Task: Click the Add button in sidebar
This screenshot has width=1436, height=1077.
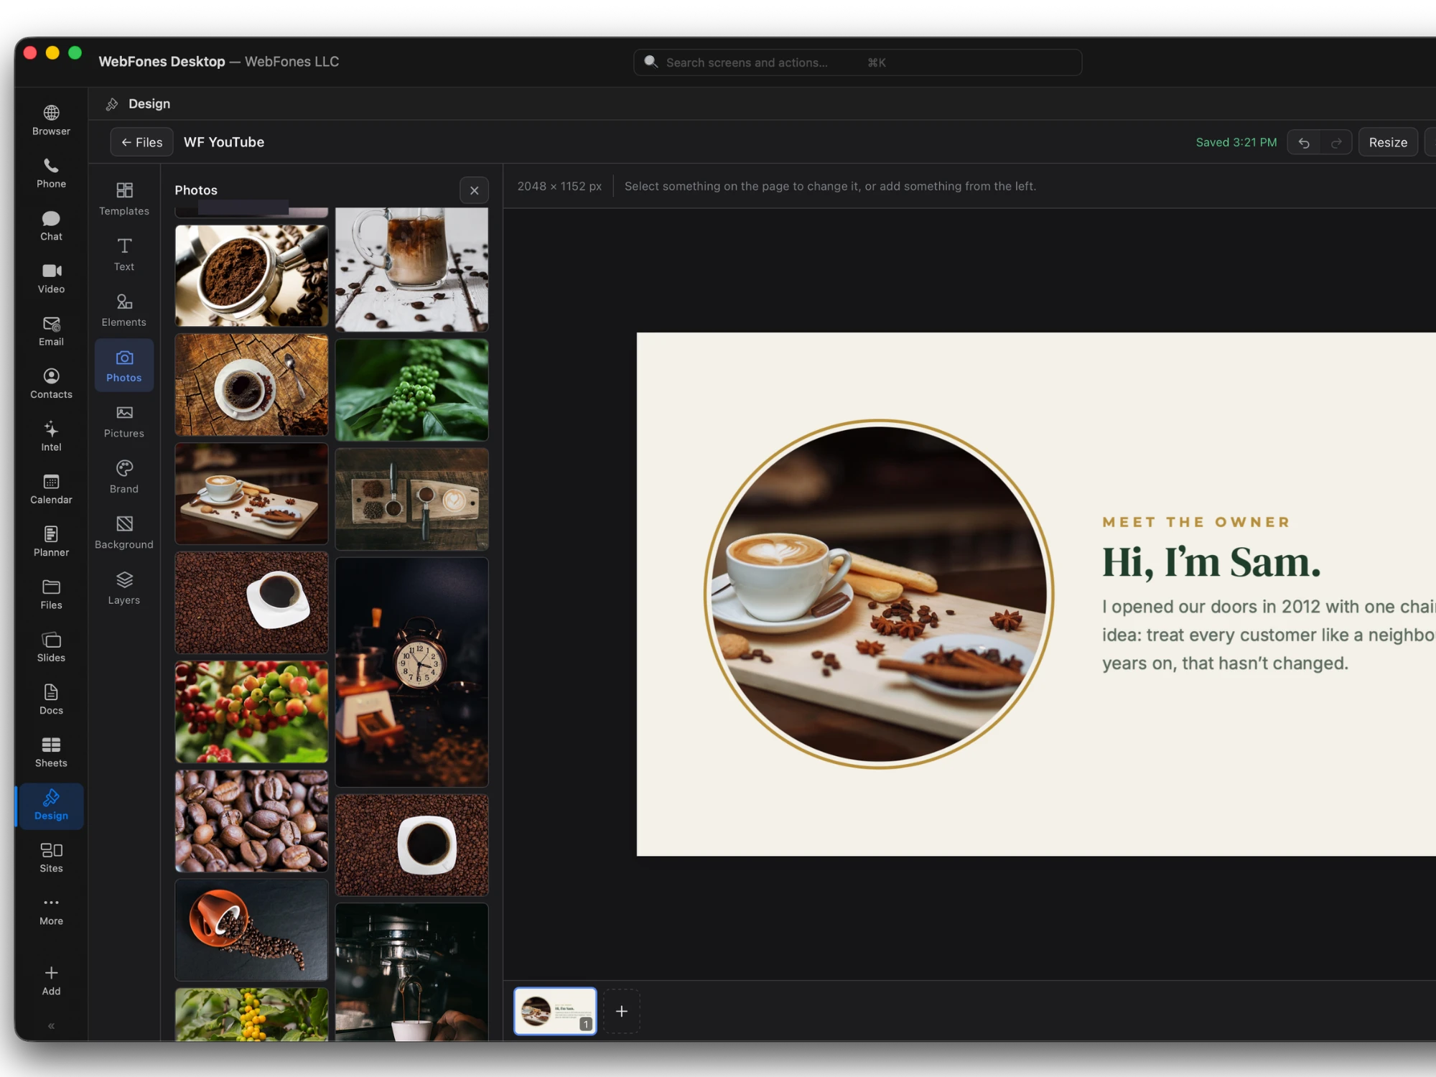Action: point(51,981)
